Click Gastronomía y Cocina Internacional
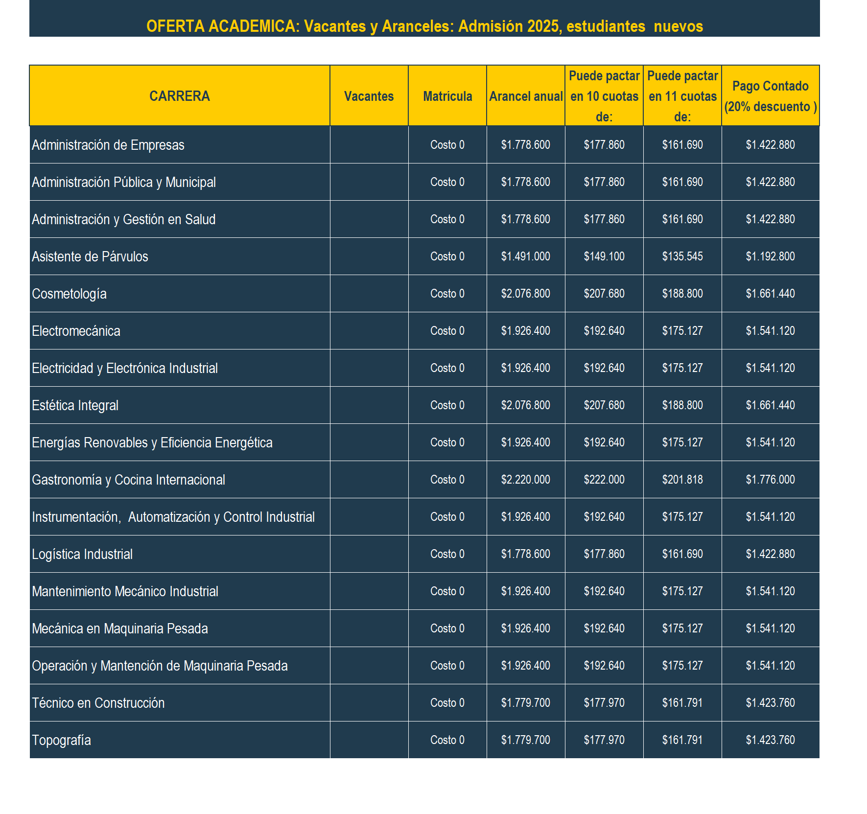The width and height of the screenshot is (867, 814). [x=128, y=480]
